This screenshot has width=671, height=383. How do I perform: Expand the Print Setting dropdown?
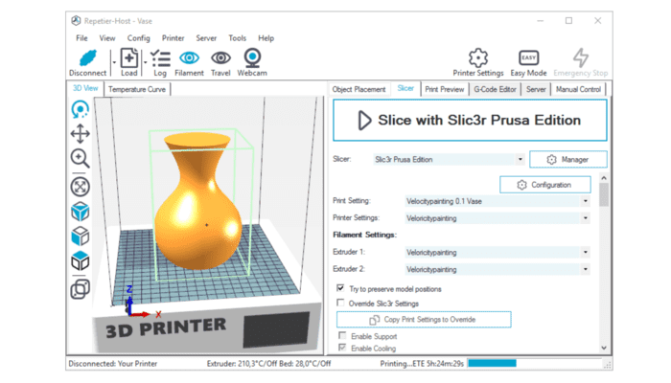point(586,201)
